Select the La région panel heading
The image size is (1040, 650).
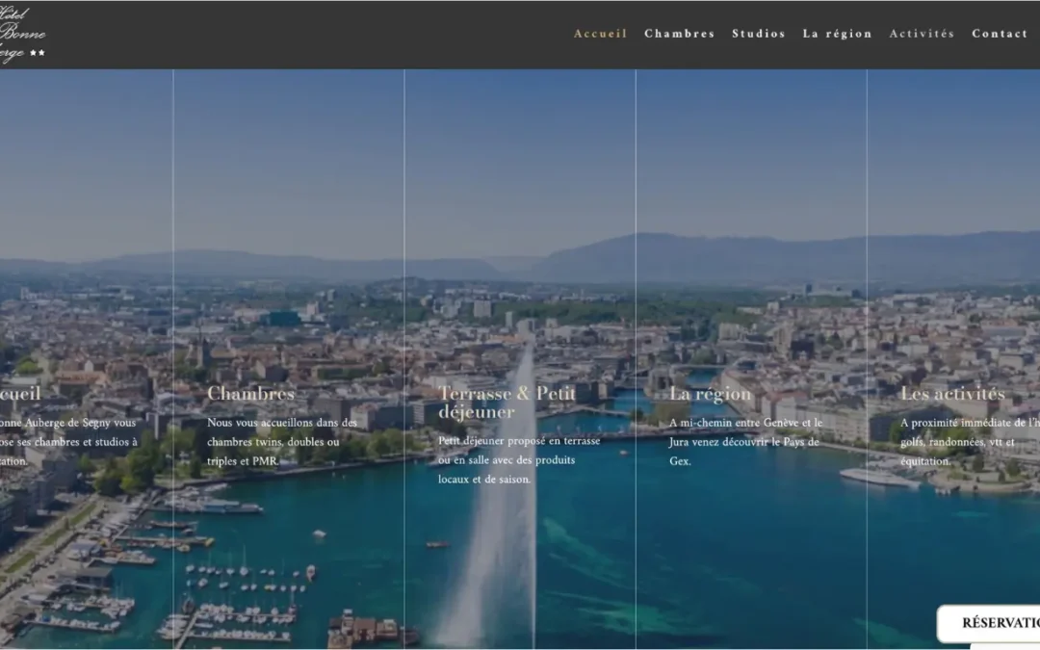[x=710, y=394]
